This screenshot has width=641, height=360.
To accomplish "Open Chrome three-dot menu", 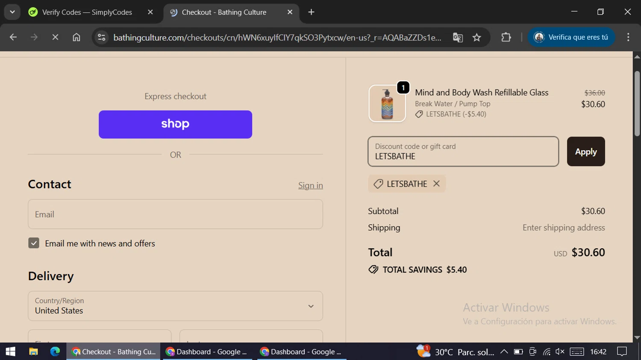I will (x=628, y=38).
